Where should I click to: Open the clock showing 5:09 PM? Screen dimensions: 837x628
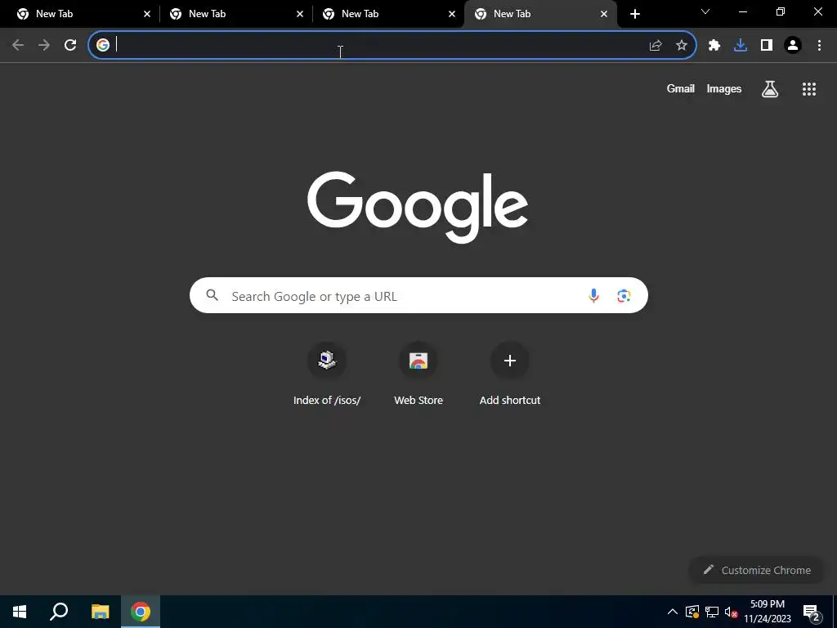768,612
